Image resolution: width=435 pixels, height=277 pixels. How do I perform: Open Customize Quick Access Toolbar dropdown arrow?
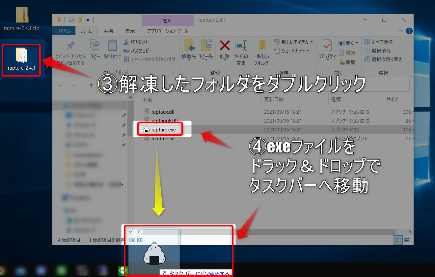coord(88,20)
